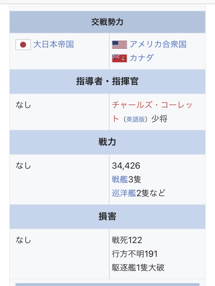Open the 大日本帝国 link
Screen dimensions: 215x286
tap(54, 44)
